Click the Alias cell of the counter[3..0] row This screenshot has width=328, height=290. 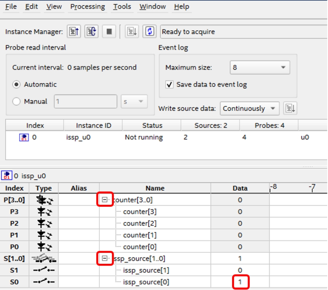pos(79,200)
